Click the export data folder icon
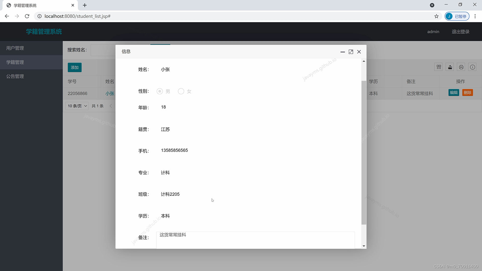The image size is (482, 271). click(450, 67)
